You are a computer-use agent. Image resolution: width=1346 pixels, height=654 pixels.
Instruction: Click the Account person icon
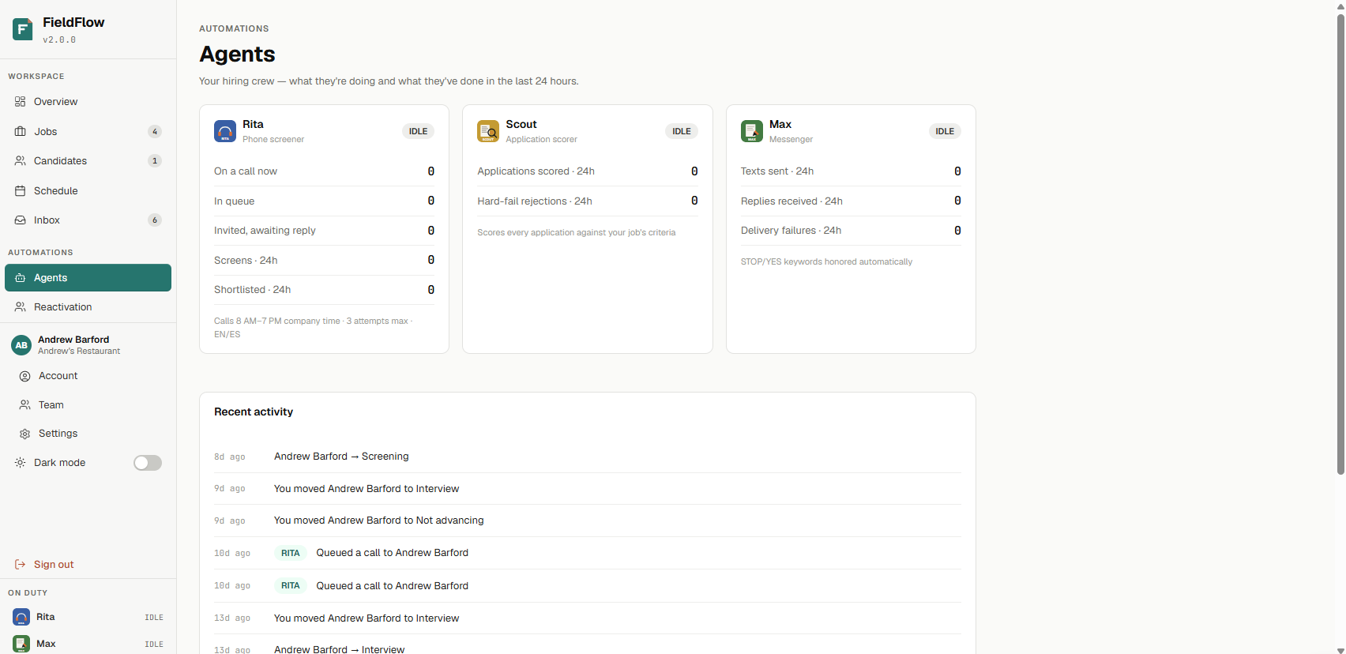coord(25,376)
